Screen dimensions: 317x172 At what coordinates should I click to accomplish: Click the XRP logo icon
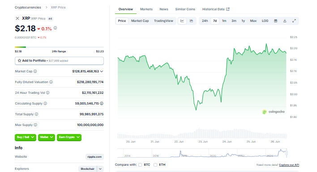17,18
